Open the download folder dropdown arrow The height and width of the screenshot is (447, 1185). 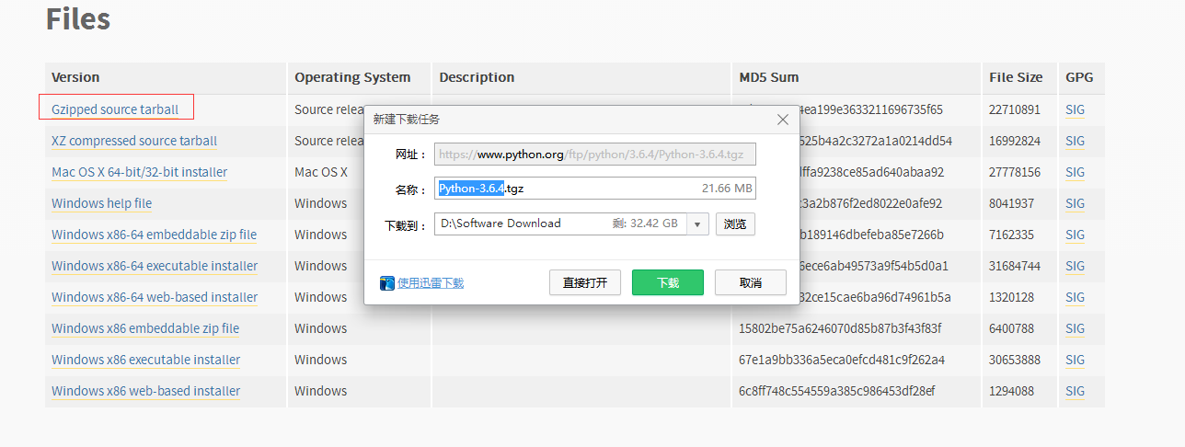click(697, 223)
